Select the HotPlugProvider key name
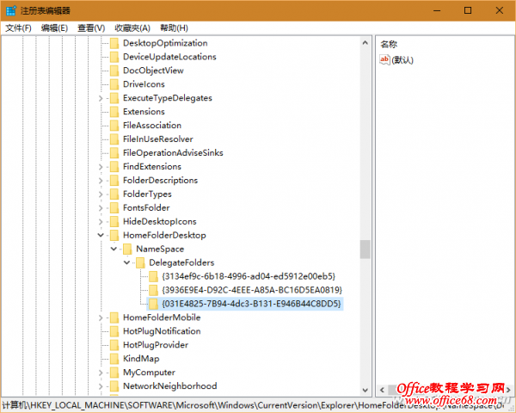516x413 pixels. pos(156,345)
